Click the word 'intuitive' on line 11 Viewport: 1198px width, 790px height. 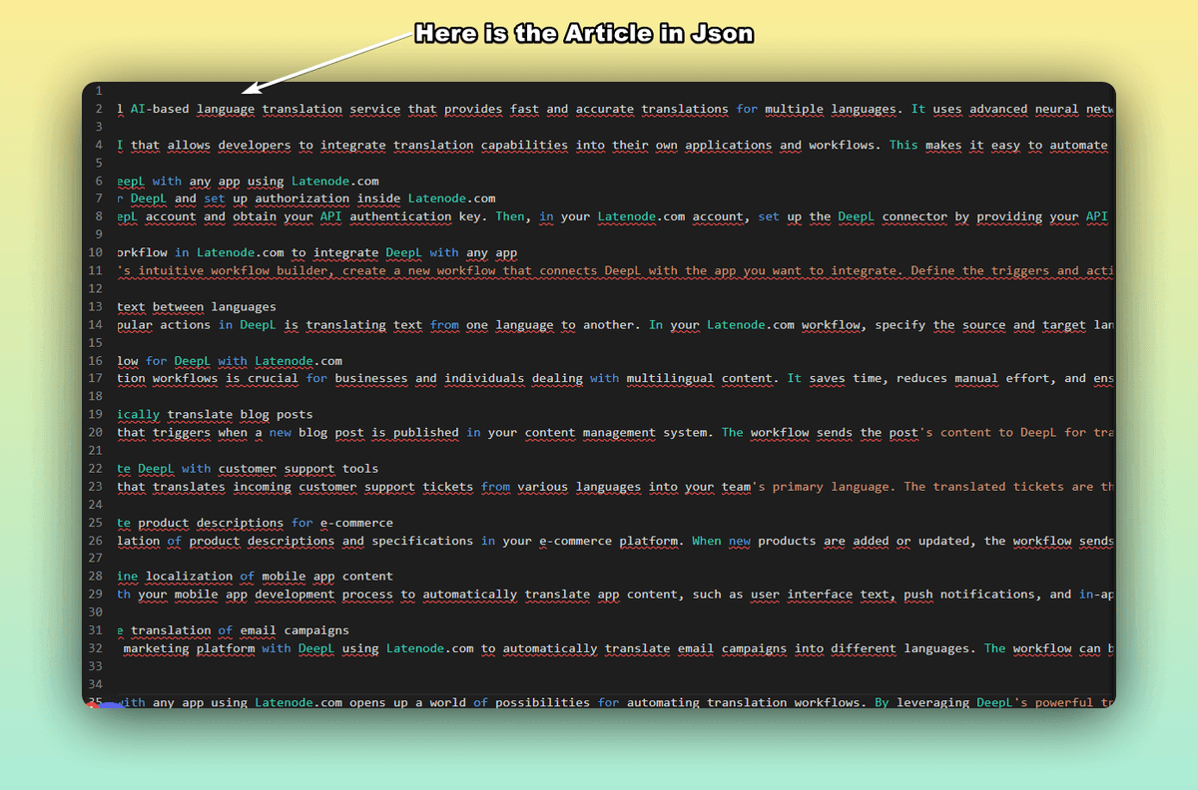[x=171, y=270]
